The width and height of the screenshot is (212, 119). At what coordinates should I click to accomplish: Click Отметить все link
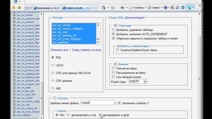(59, 50)
